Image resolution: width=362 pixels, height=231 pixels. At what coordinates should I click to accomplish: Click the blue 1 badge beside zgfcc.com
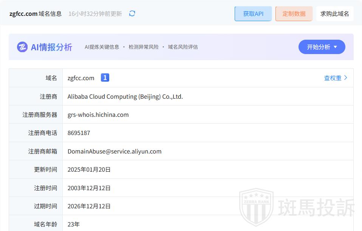coord(105,78)
